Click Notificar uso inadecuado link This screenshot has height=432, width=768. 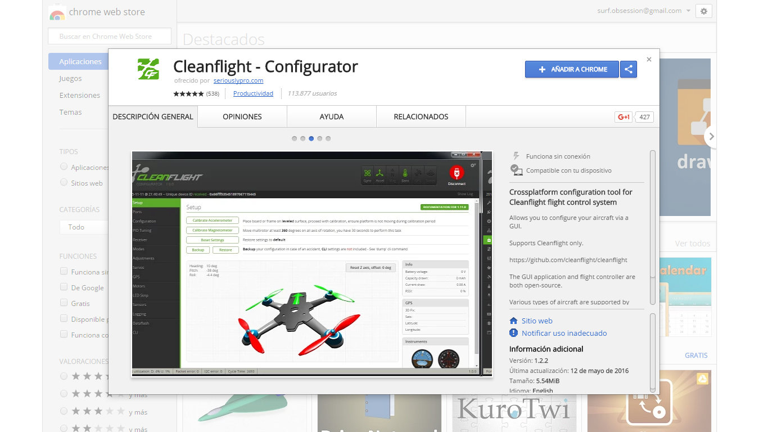(x=564, y=333)
